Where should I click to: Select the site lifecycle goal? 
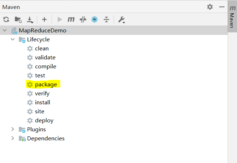pyautogui.click(x=40, y=112)
